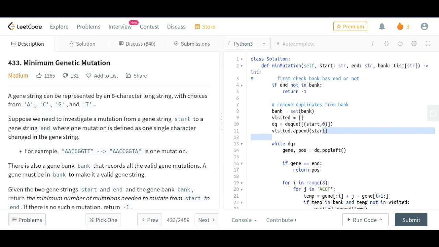This screenshot has height=247, width=439.
Task: Expand the Console panel
Action: click(244, 220)
